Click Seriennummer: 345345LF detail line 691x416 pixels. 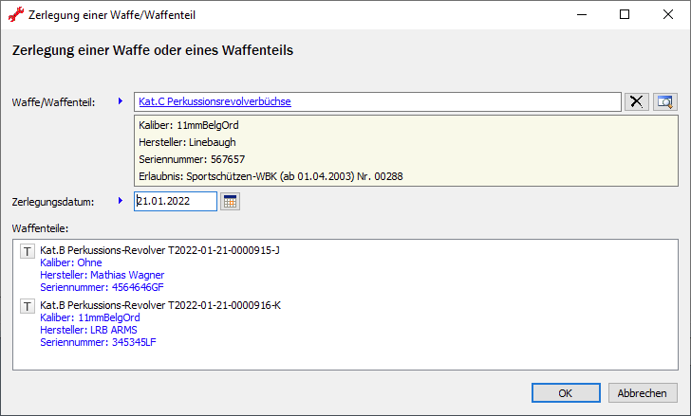coord(98,342)
